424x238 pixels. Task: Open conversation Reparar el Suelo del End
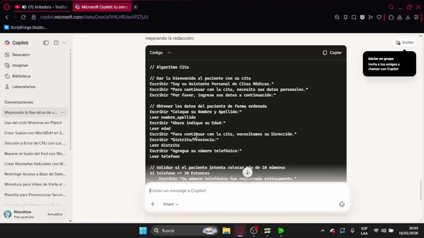click(35, 153)
